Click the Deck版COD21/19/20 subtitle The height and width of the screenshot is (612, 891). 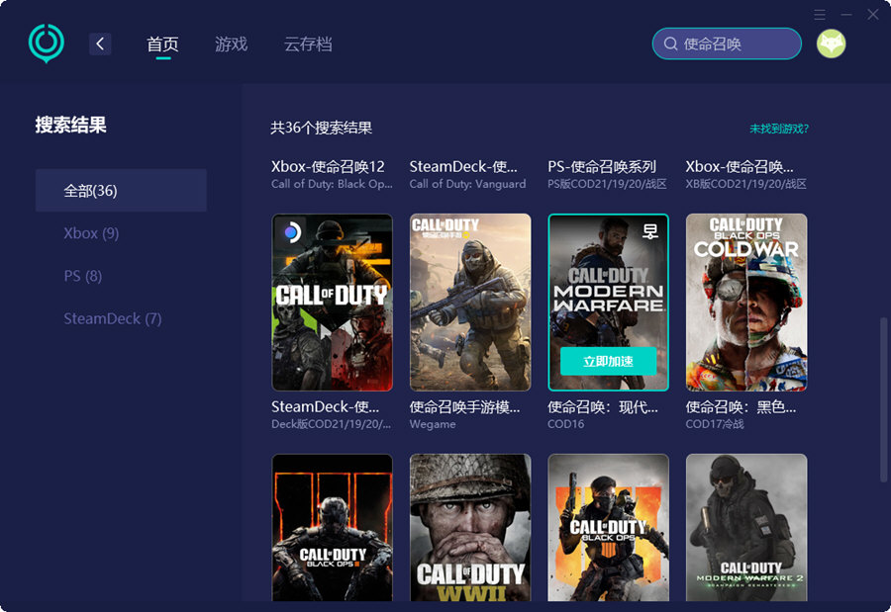pos(331,424)
